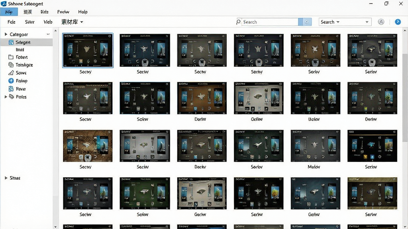The width and height of the screenshot is (408, 229).
Task: Select the Bntt entry in the sidebar
Action: point(20,50)
